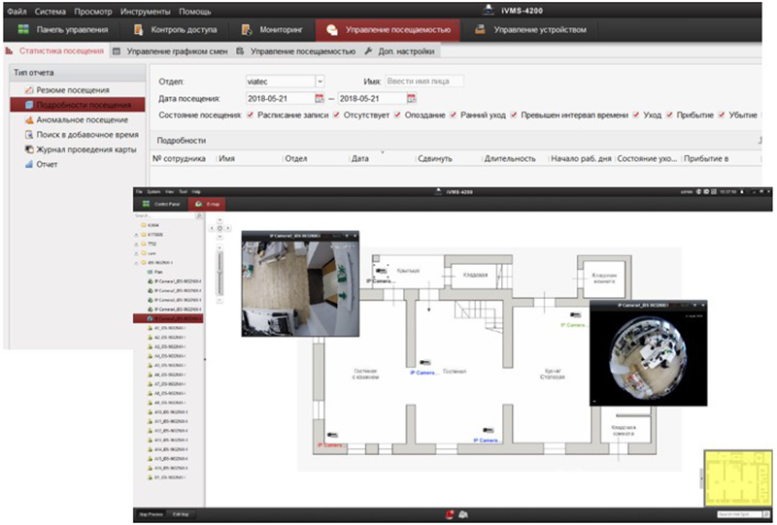Toggle Убытие checkbox
777x525 pixels.
[722, 115]
